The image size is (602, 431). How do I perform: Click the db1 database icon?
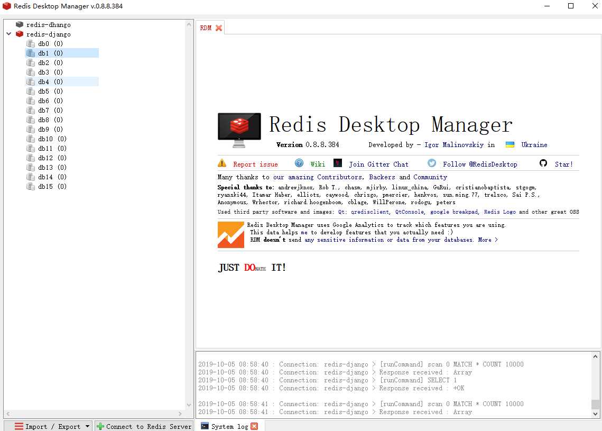tap(31, 53)
